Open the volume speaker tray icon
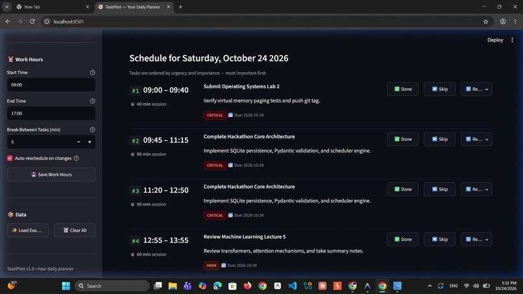Image resolution: width=523 pixels, height=294 pixels. point(476,286)
